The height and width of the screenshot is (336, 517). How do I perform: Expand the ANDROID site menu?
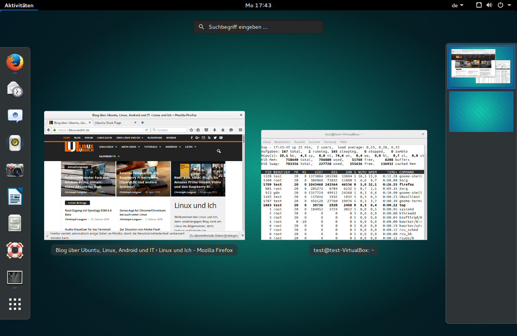click(173, 147)
